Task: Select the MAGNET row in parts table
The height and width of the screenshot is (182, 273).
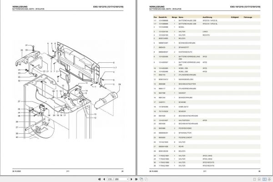Action: click(207, 93)
